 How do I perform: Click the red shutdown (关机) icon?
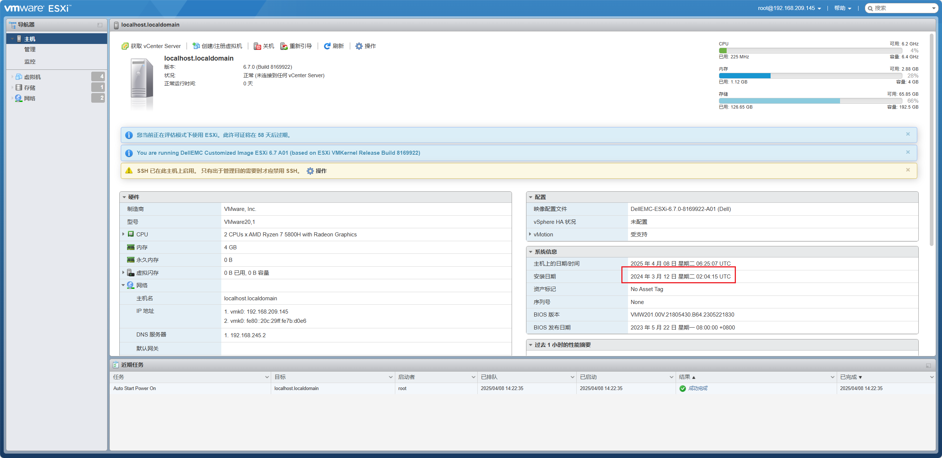click(x=257, y=46)
